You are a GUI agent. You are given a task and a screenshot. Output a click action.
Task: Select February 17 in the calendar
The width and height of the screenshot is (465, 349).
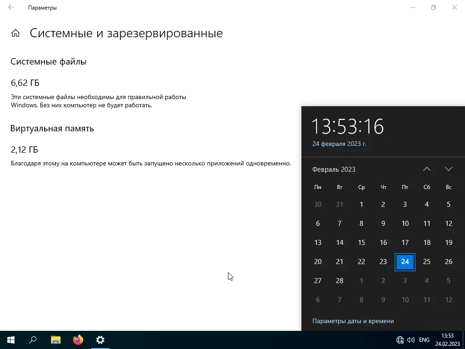405,243
